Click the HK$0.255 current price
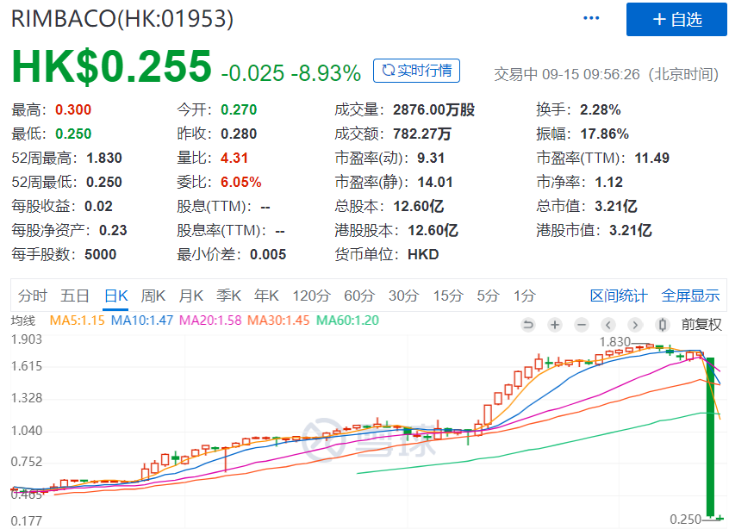Screen dimensions: 729x529 coord(111,66)
